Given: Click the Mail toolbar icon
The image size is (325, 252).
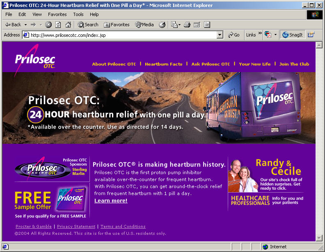Looking at the screenshot, I should coord(174,25).
